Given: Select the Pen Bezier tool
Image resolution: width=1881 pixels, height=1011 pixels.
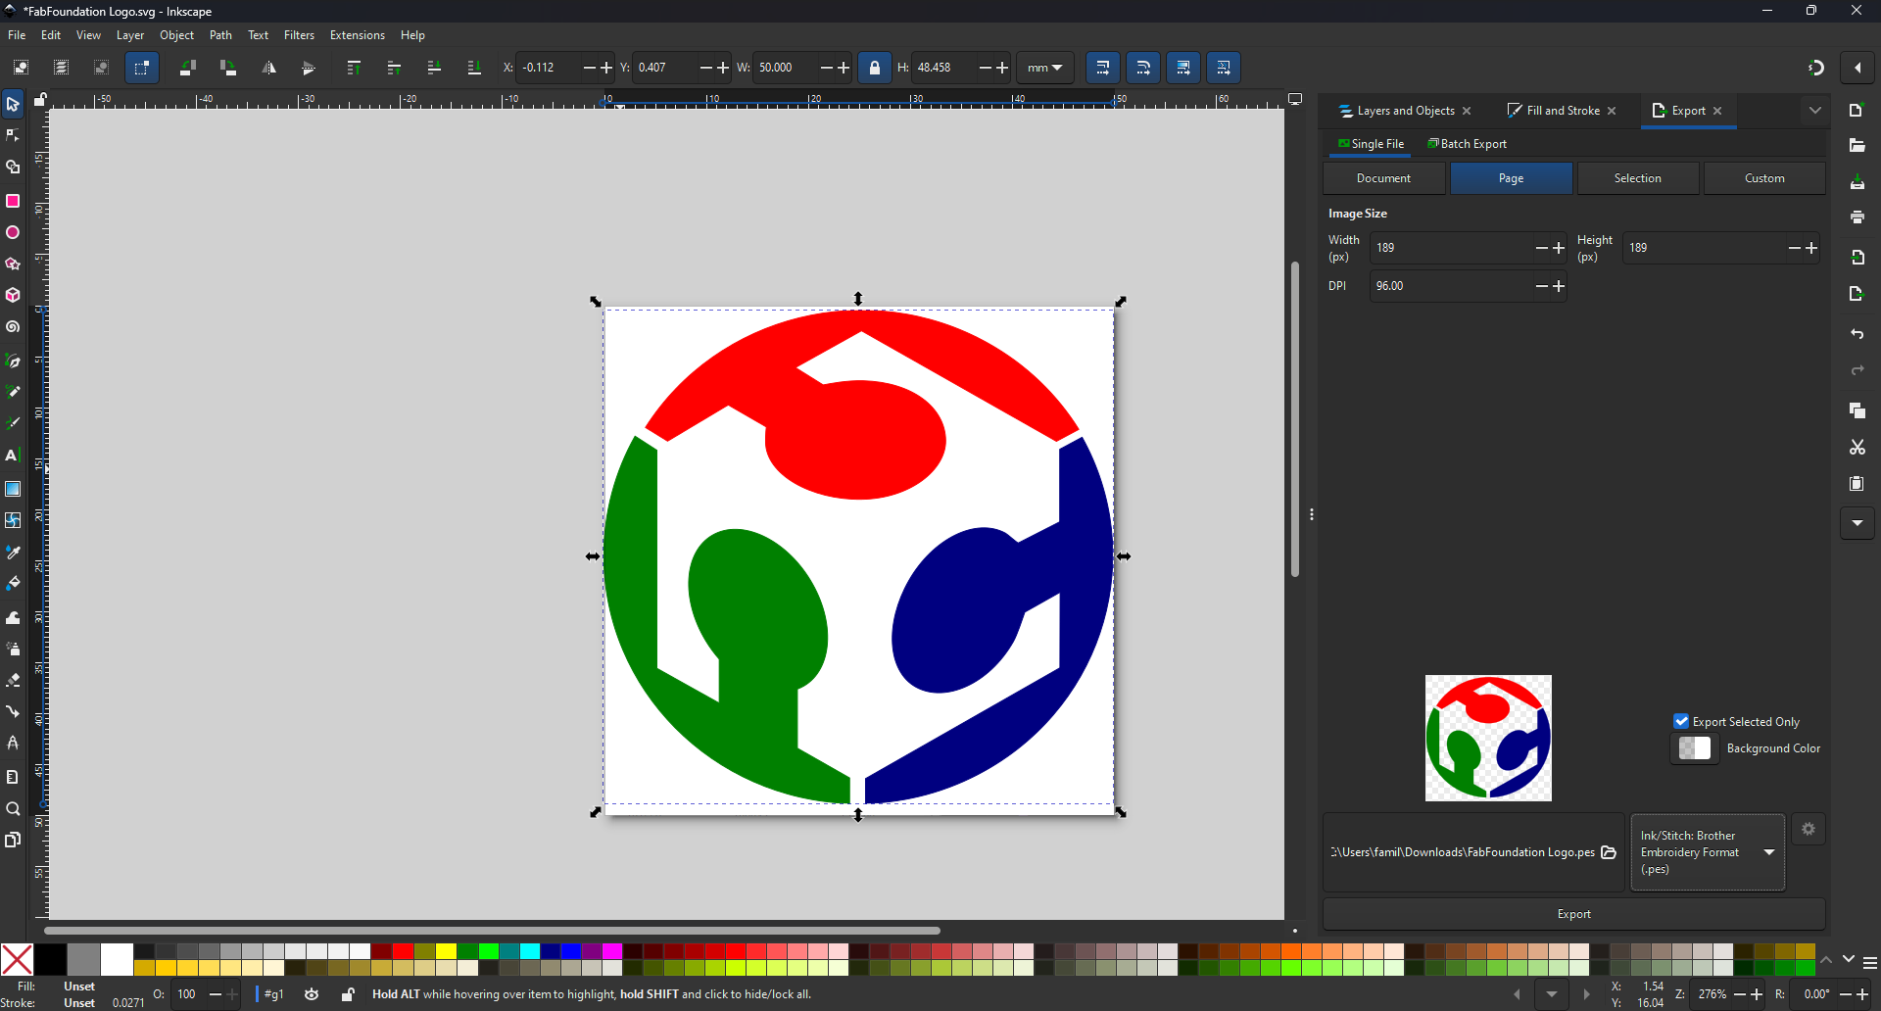Looking at the screenshot, I should [x=13, y=361].
